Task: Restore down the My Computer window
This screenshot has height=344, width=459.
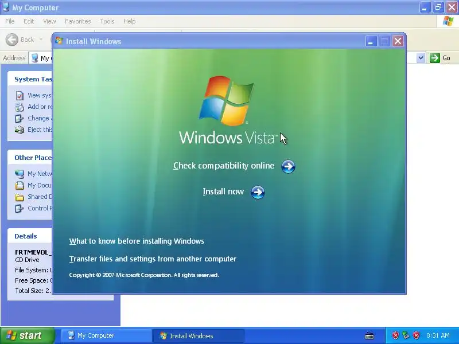Action: coord(438,7)
